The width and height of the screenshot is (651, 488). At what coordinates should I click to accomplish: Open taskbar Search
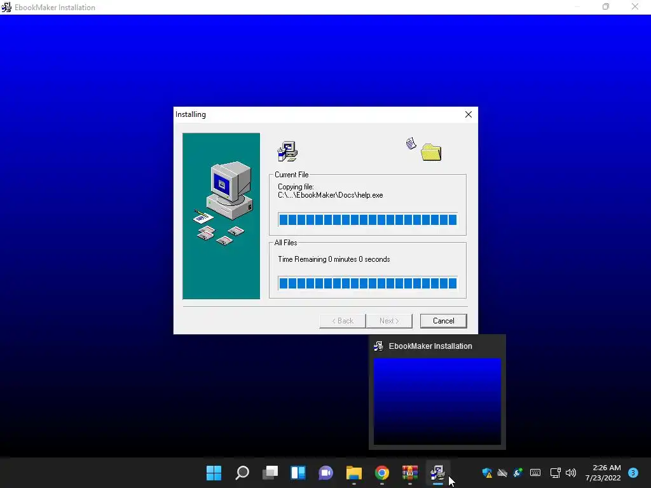[x=242, y=473]
